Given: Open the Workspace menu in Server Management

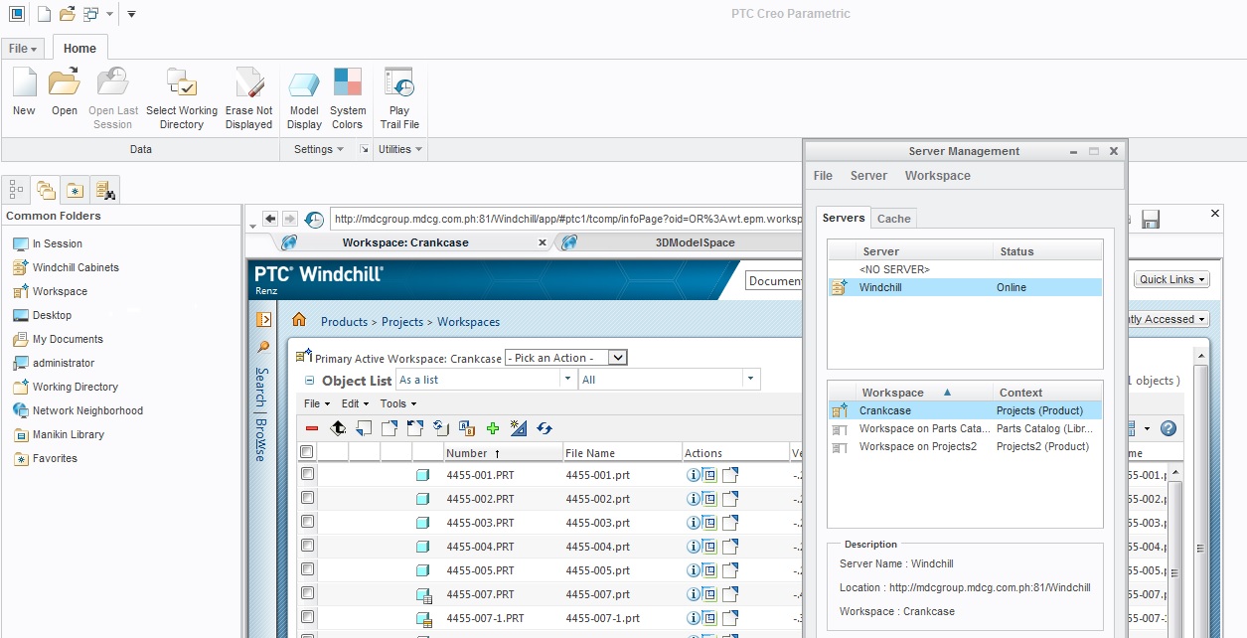Looking at the screenshot, I should pyautogui.click(x=937, y=176).
